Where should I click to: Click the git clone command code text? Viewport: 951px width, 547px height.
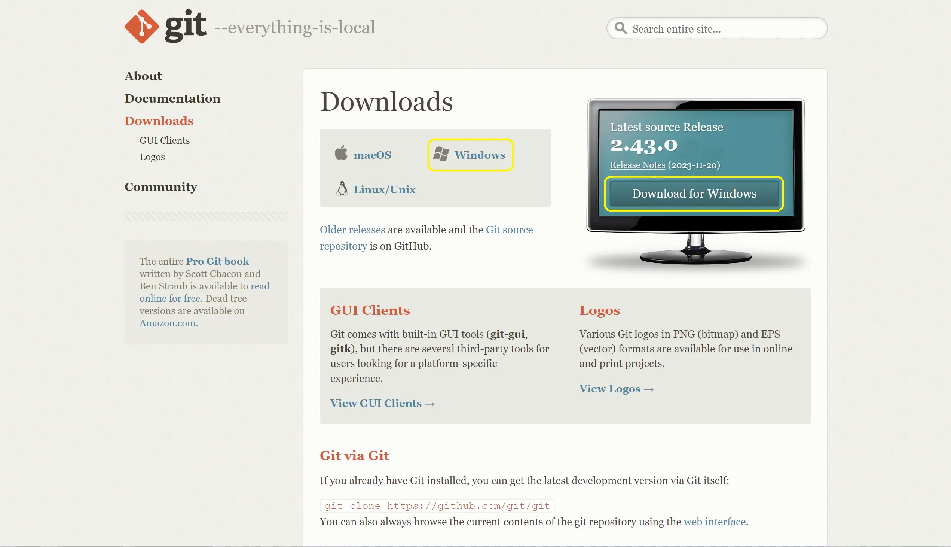click(437, 506)
